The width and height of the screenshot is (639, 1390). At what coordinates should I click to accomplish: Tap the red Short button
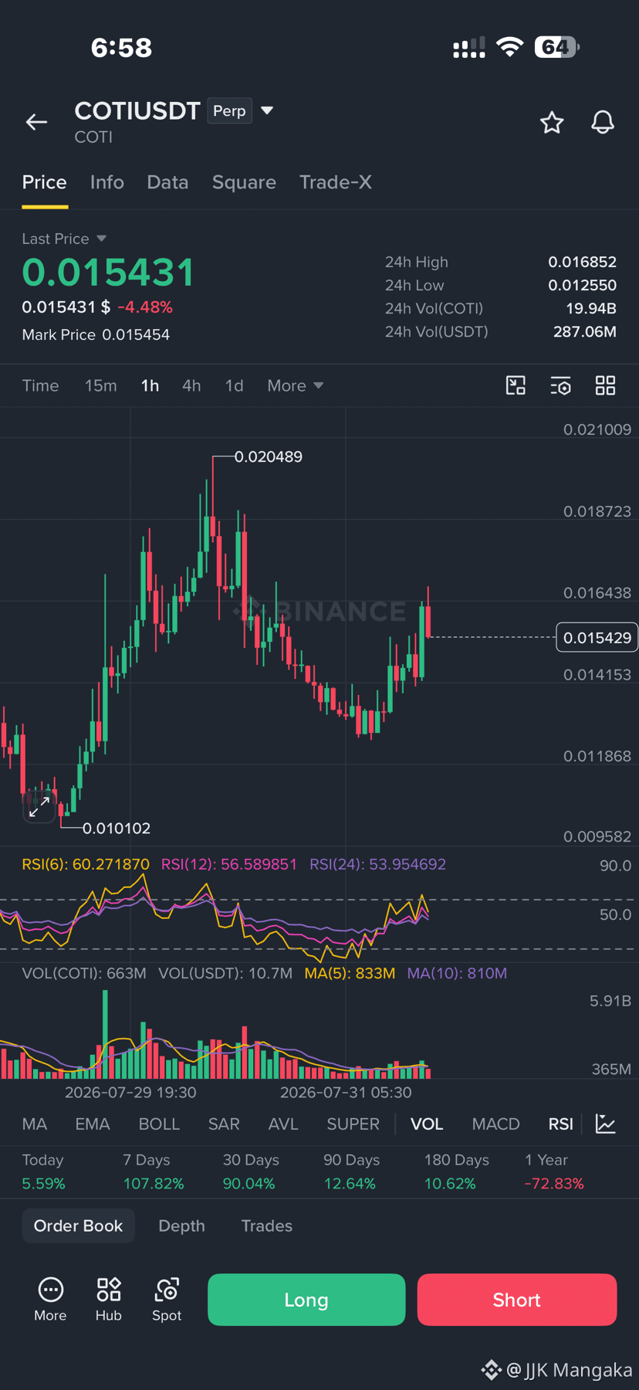pyautogui.click(x=517, y=1300)
